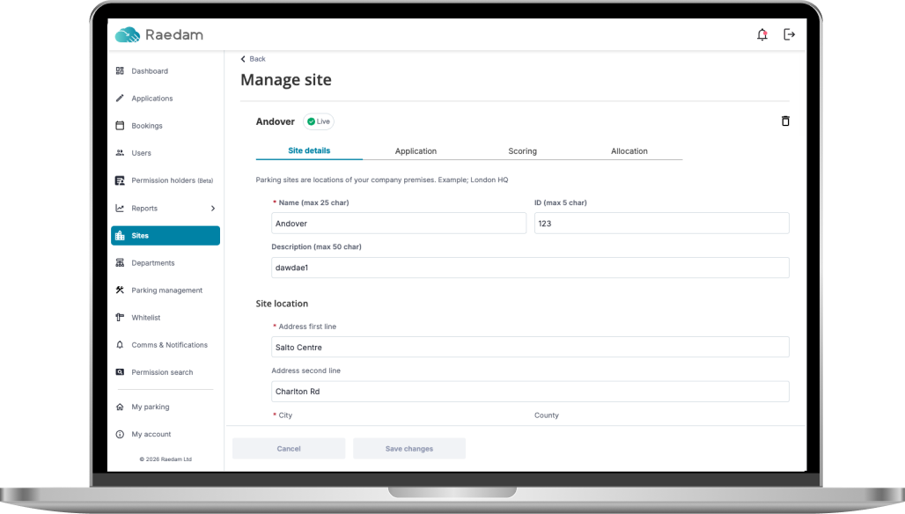The image size is (905, 514).
Task: Expand the Reports submenu chevron
Action: click(213, 209)
